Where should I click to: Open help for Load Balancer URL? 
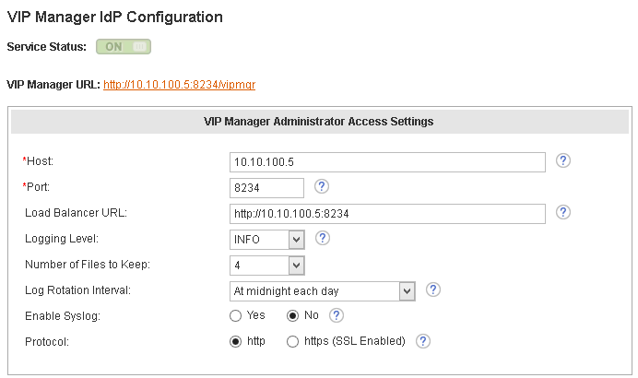pyautogui.click(x=564, y=212)
